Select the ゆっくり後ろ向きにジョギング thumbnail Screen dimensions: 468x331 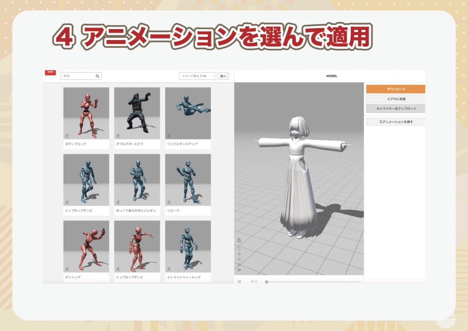coord(137,180)
